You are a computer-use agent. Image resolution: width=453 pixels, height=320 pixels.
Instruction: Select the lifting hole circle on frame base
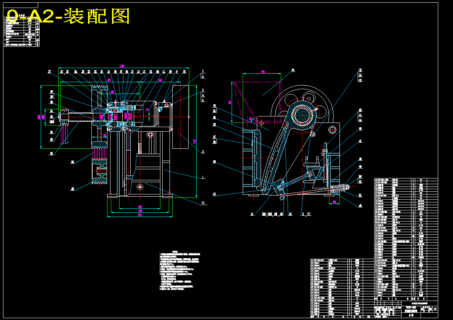click(140, 187)
